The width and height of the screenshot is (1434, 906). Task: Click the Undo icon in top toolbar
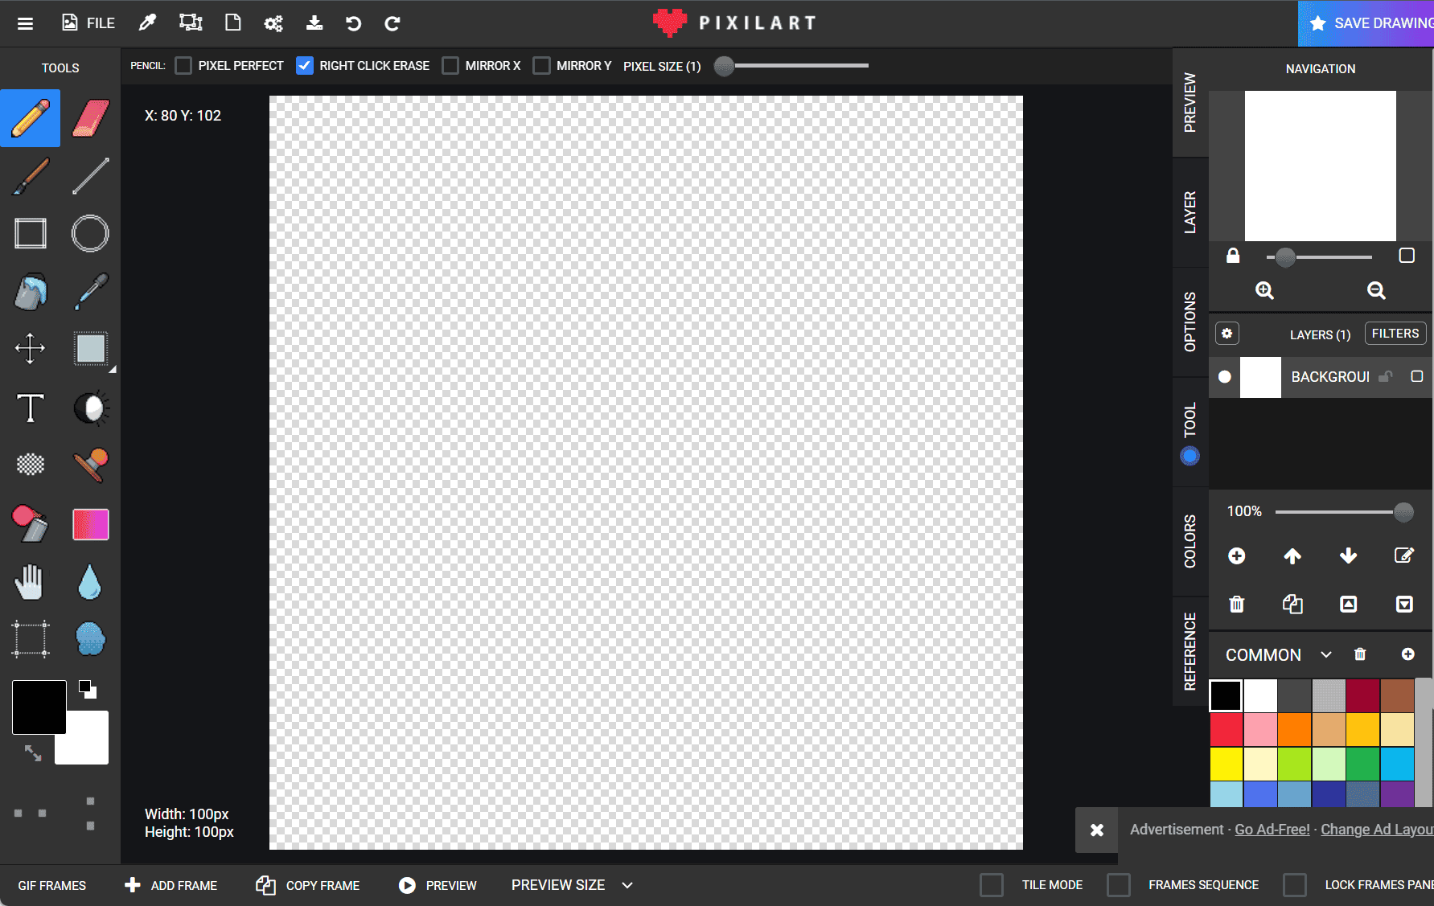pos(353,23)
